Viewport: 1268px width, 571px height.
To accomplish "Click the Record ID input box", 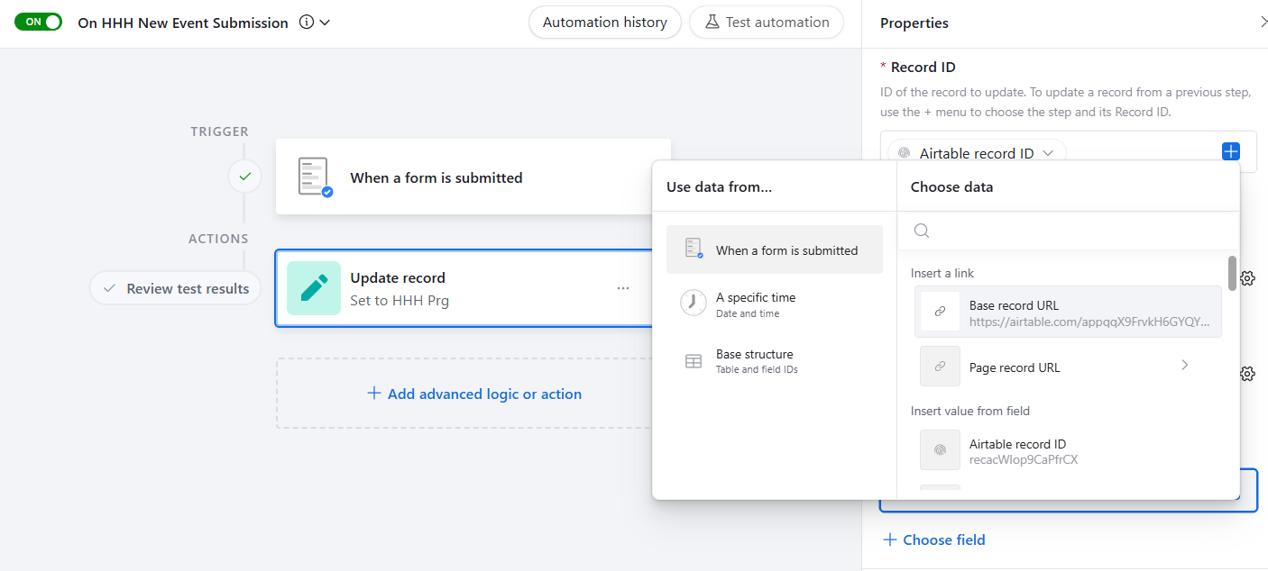I will coord(1069,151).
